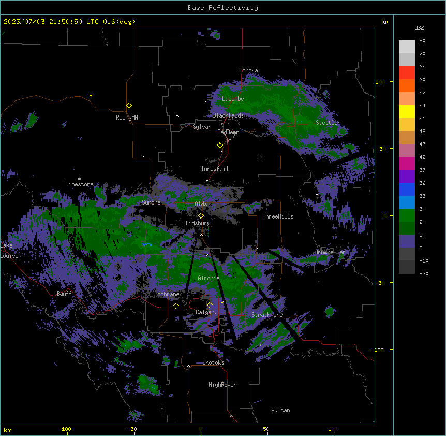Click the ThreeHills label
The height and width of the screenshot is (436, 446).
tap(278, 216)
